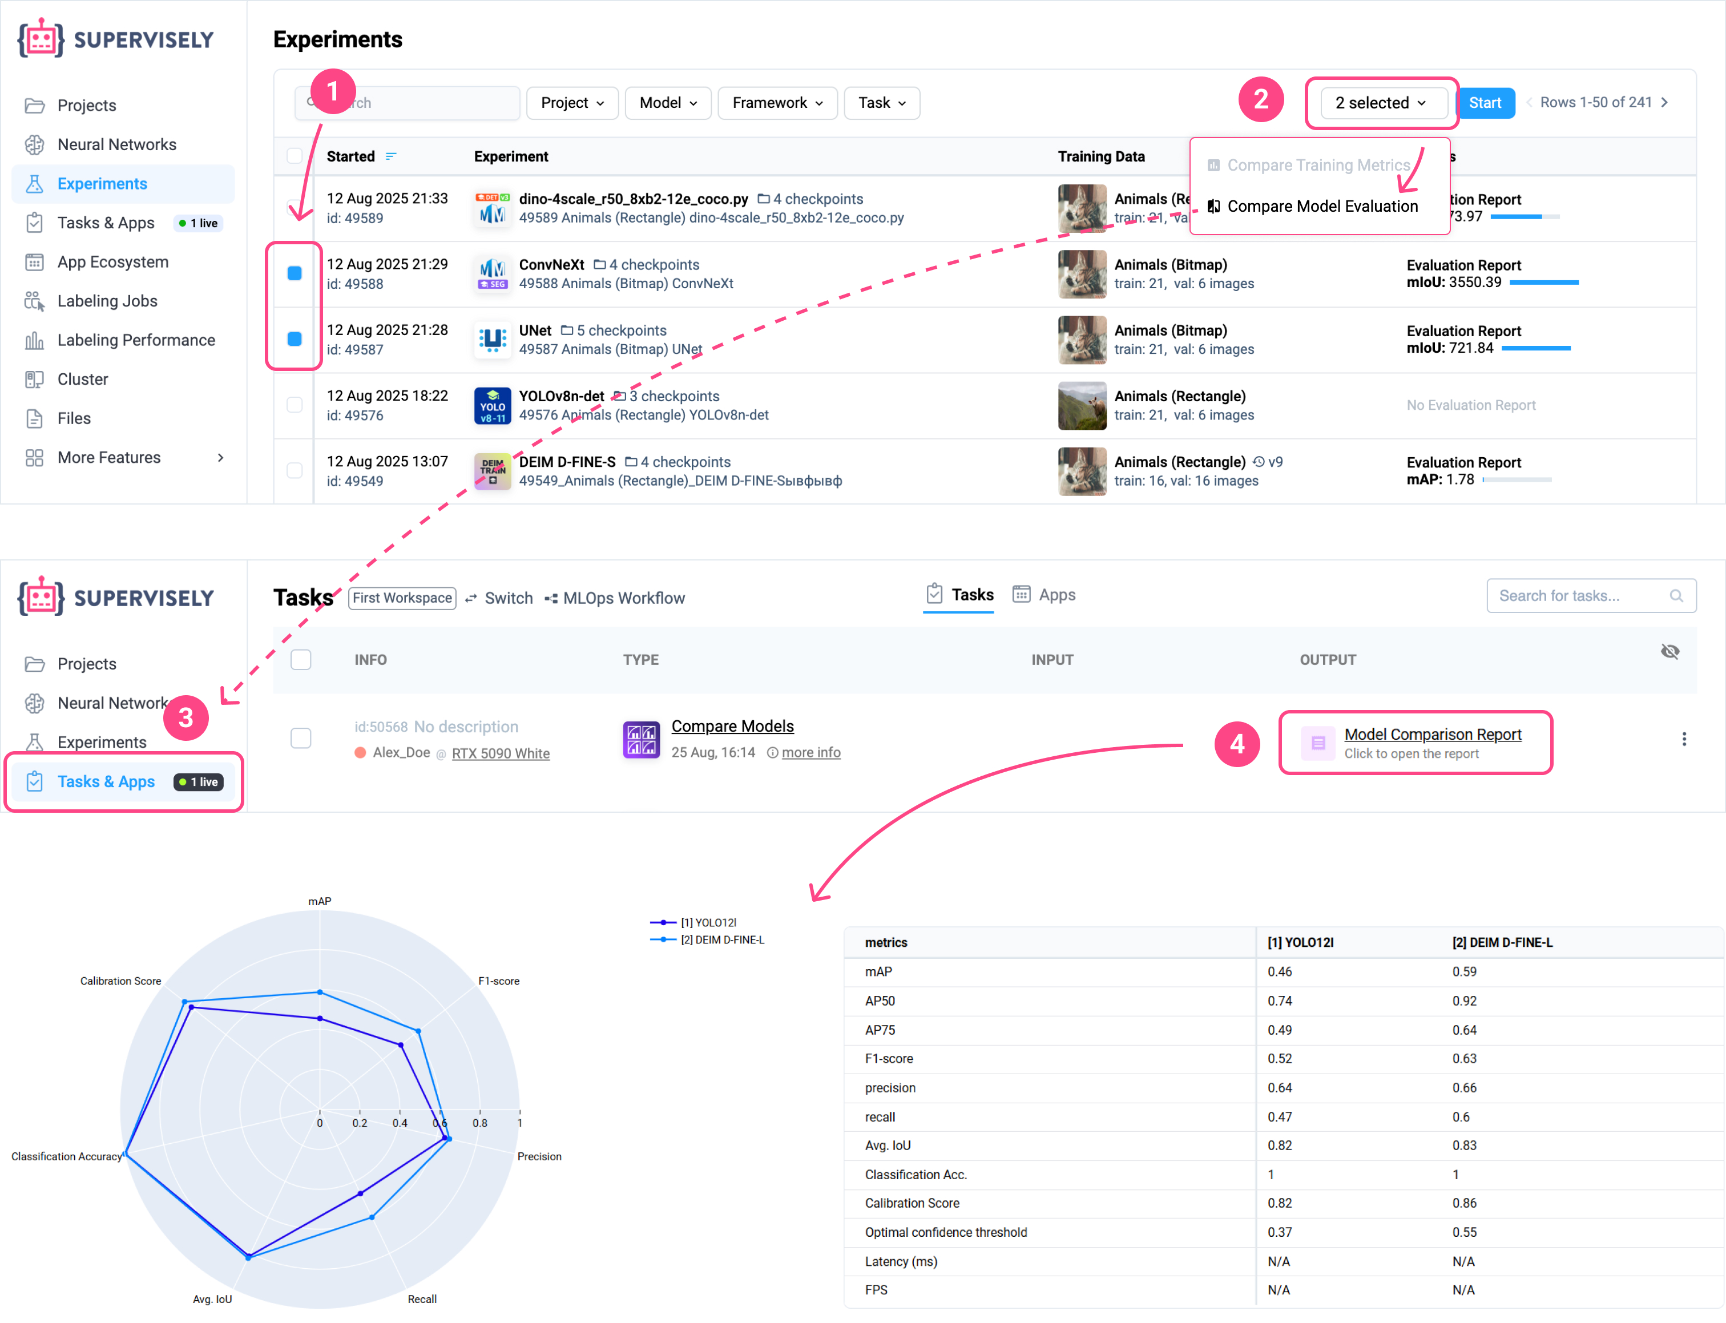Click the Search for tasks input field
Image resolution: width=1726 pixels, height=1323 pixels.
[1581, 595]
